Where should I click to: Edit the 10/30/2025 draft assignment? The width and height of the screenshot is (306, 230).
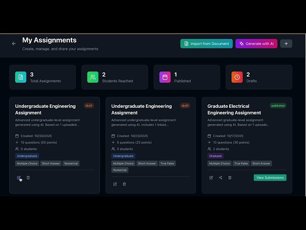tap(19, 178)
